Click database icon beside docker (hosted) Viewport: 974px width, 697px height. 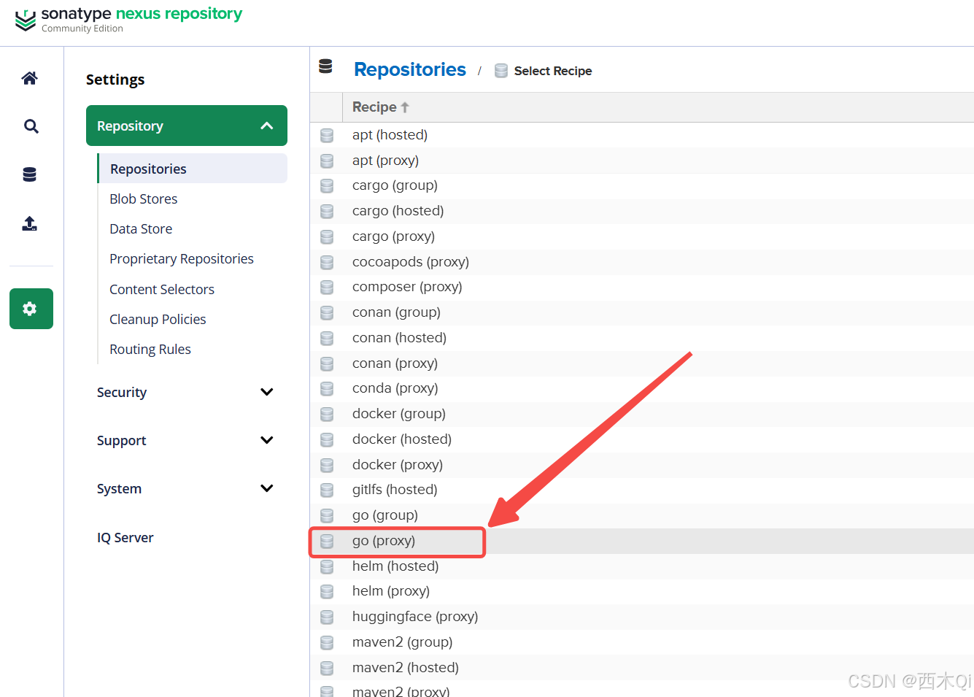click(327, 439)
